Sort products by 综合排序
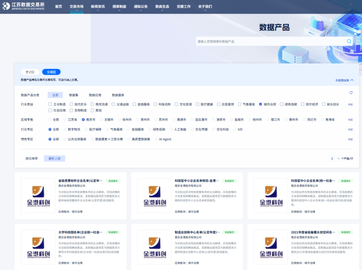The width and height of the screenshot is (362, 270). tap(32, 159)
